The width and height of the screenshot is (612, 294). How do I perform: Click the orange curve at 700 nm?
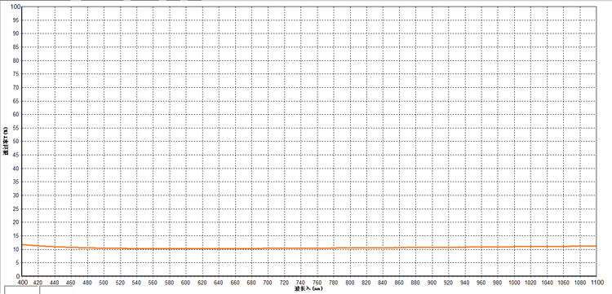[268, 248]
